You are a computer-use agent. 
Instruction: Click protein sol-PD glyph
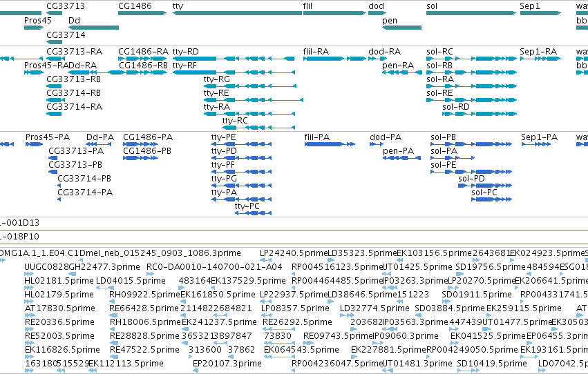click(x=485, y=186)
